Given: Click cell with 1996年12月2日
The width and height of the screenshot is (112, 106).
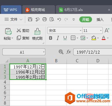Looking at the screenshot, I should [28, 72].
